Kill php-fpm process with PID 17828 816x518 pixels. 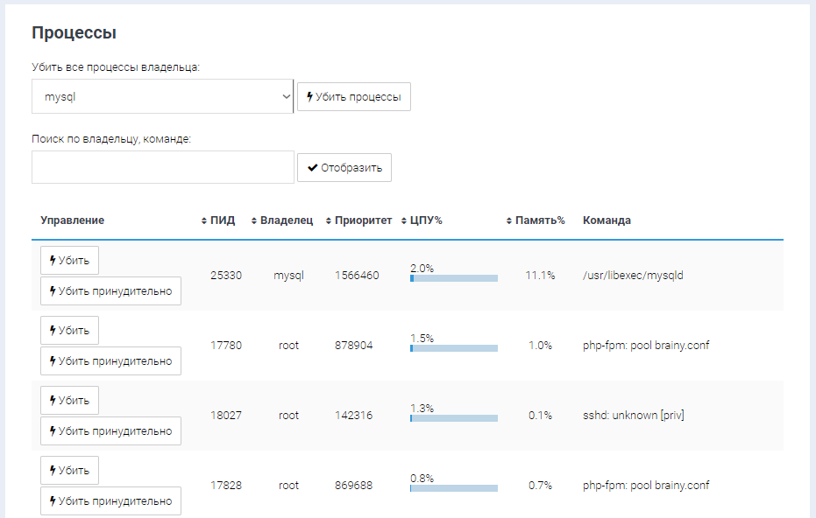coord(70,470)
